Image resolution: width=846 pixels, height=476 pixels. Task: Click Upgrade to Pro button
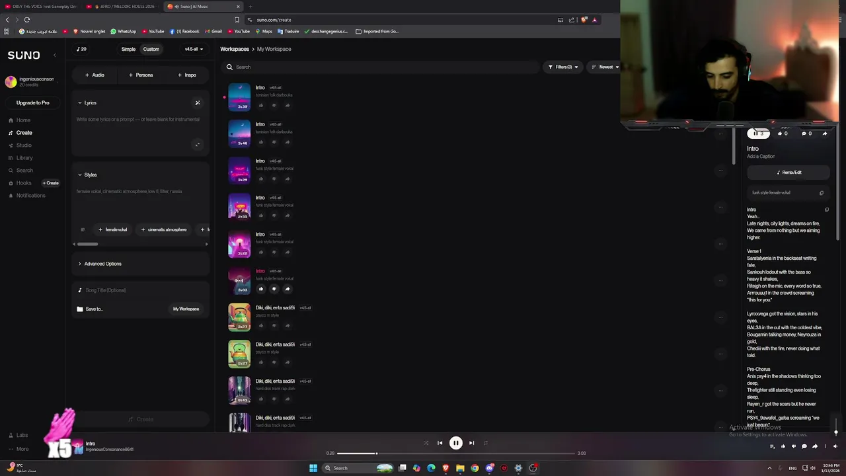point(33,103)
